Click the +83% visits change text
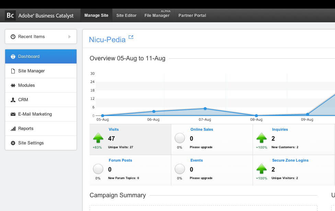Screen dimensions: 335x211 [x=97, y=148]
